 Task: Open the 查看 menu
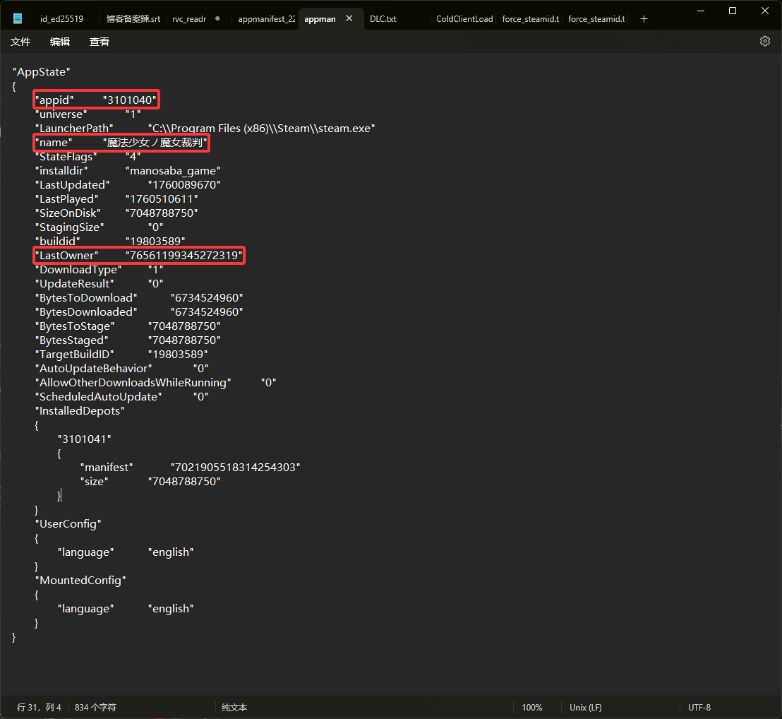coord(100,42)
